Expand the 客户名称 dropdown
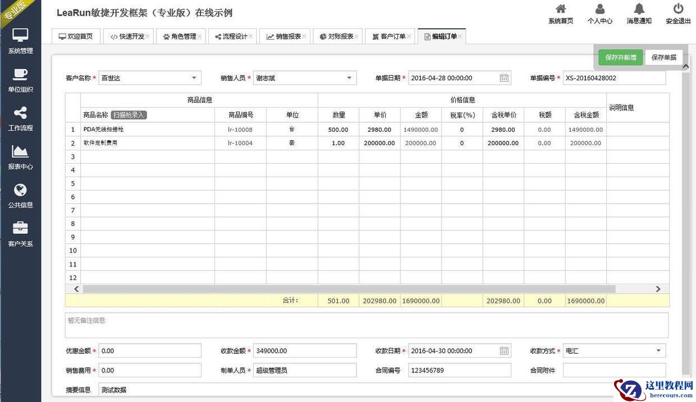696x402 pixels. pyautogui.click(x=194, y=78)
